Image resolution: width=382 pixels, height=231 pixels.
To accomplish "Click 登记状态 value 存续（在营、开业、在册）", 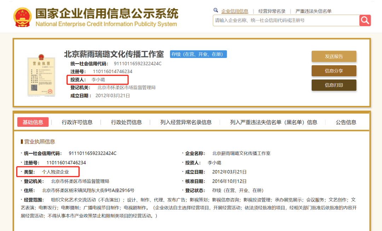I will tap(239, 190).
